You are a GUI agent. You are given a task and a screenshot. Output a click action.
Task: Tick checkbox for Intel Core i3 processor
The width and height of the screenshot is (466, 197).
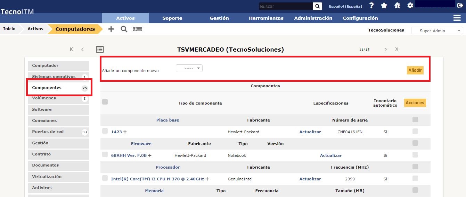(x=105, y=178)
